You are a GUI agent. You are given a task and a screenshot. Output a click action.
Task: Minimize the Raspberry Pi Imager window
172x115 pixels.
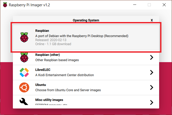135,5
